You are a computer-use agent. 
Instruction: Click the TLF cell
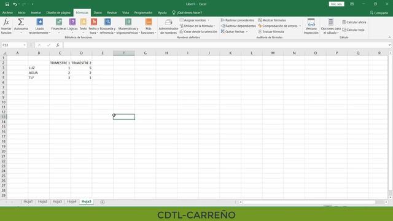pos(39,78)
